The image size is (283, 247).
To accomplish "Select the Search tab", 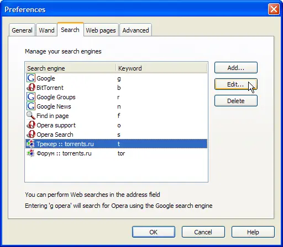I will (70, 30).
